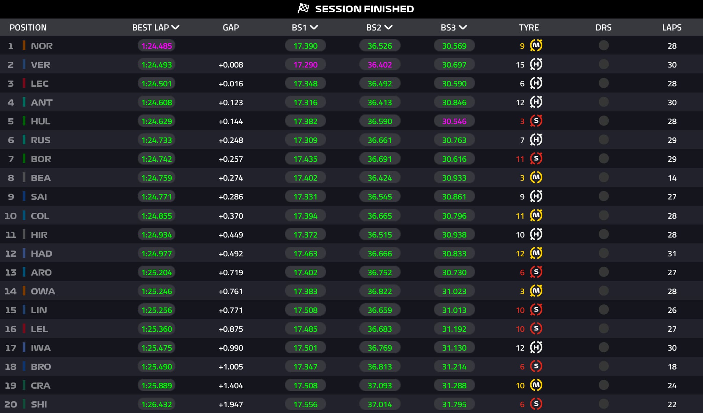The width and height of the screenshot is (703, 413).
Task: Toggle the DRS indicator for NOR
Action: [603, 46]
